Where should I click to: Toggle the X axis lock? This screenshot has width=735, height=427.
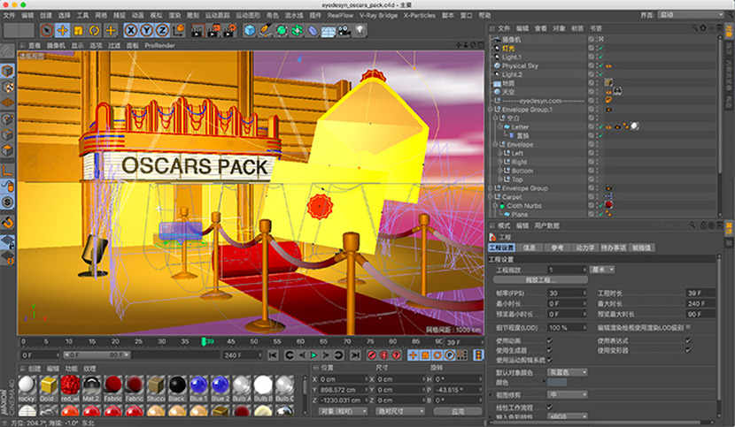coord(131,31)
